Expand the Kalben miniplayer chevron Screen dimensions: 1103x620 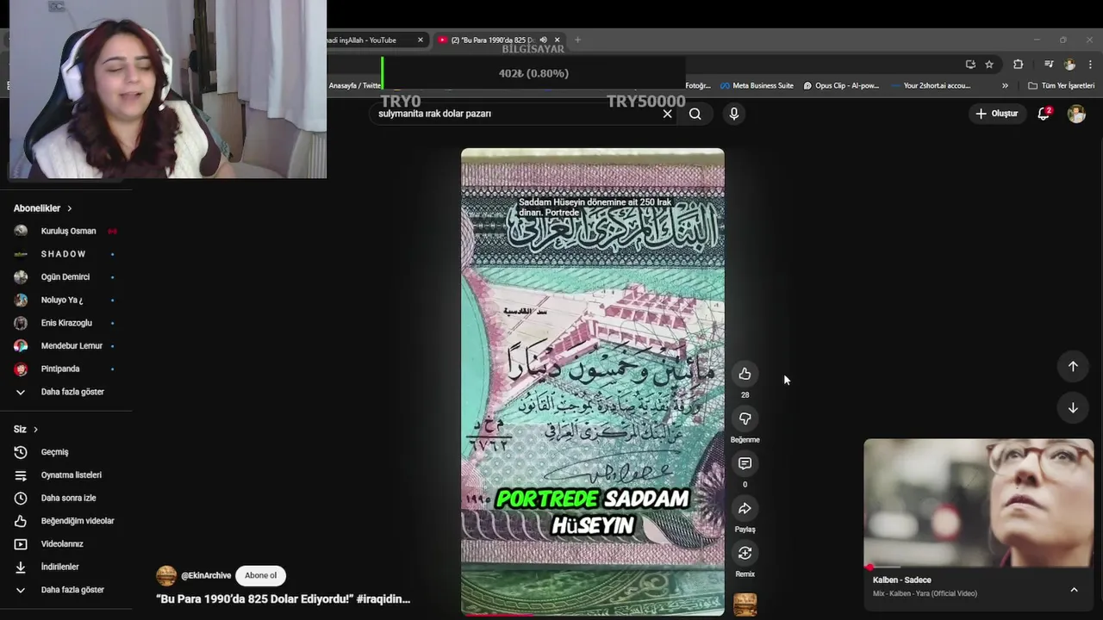(x=1074, y=590)
